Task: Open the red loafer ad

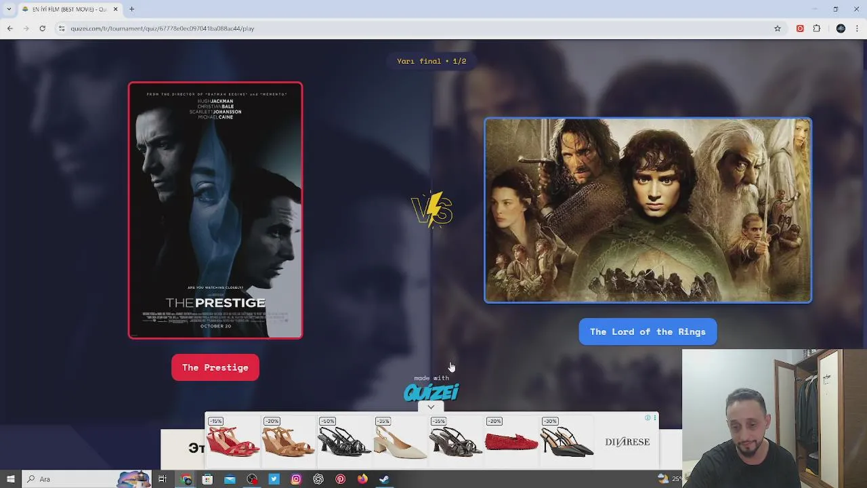Action: click(511, 441)
